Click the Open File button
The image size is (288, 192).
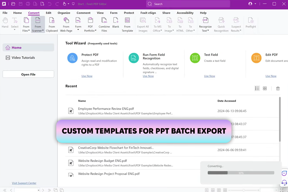28,74
